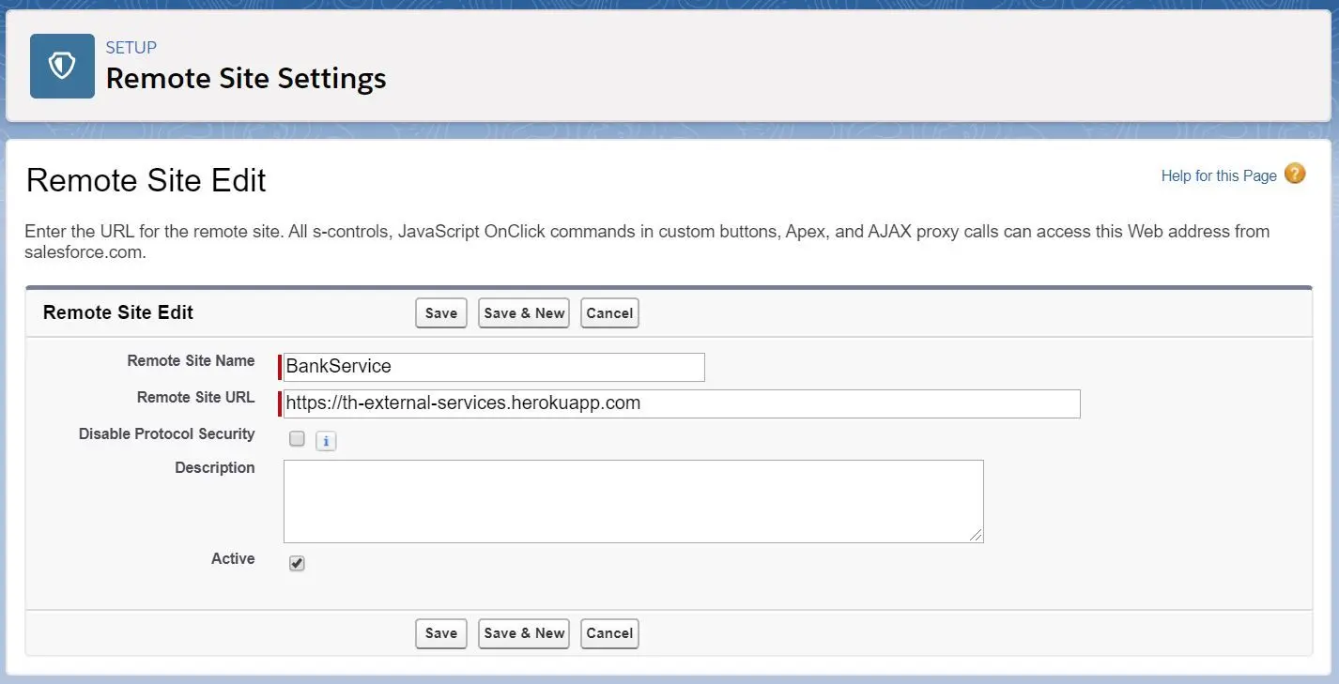
Task: Click the Disable Protocol Security label
Action: 166,434
